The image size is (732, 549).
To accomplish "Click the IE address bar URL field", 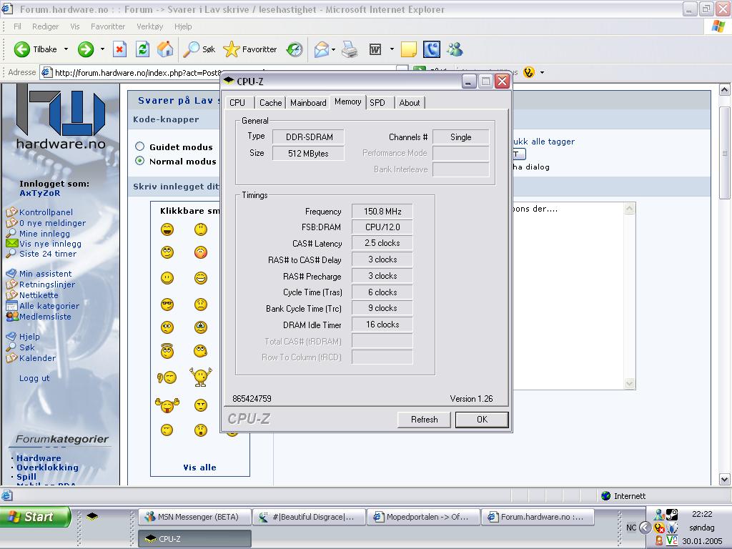I will [x=224, y=72].
